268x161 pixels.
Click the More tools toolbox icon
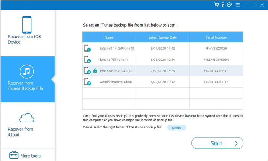coord(14,155)
